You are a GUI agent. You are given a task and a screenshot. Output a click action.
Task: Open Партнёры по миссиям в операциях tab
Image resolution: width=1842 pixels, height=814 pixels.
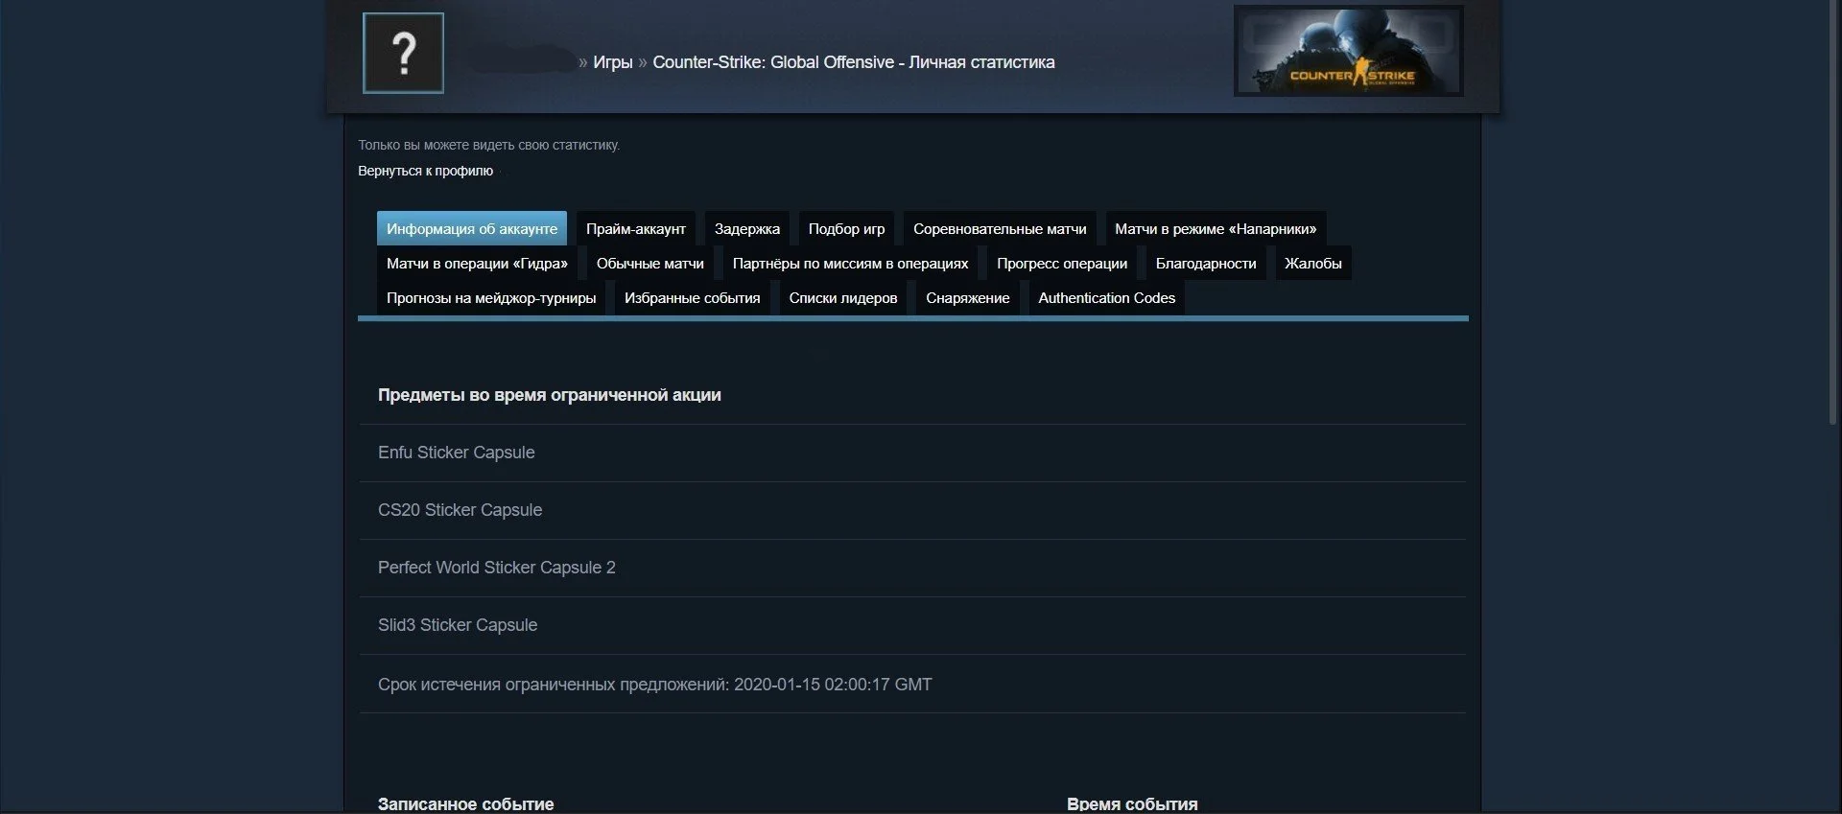tap(850, 263)
